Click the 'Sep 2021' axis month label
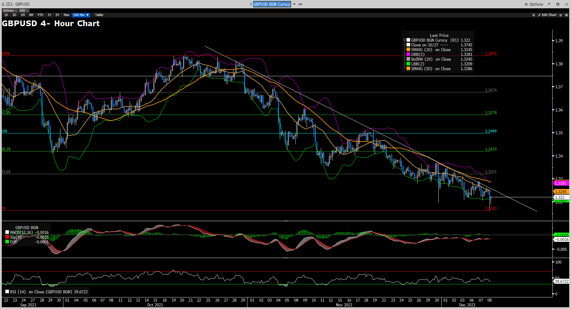Screen dimensions: 571x309 (x=28, y=305)
